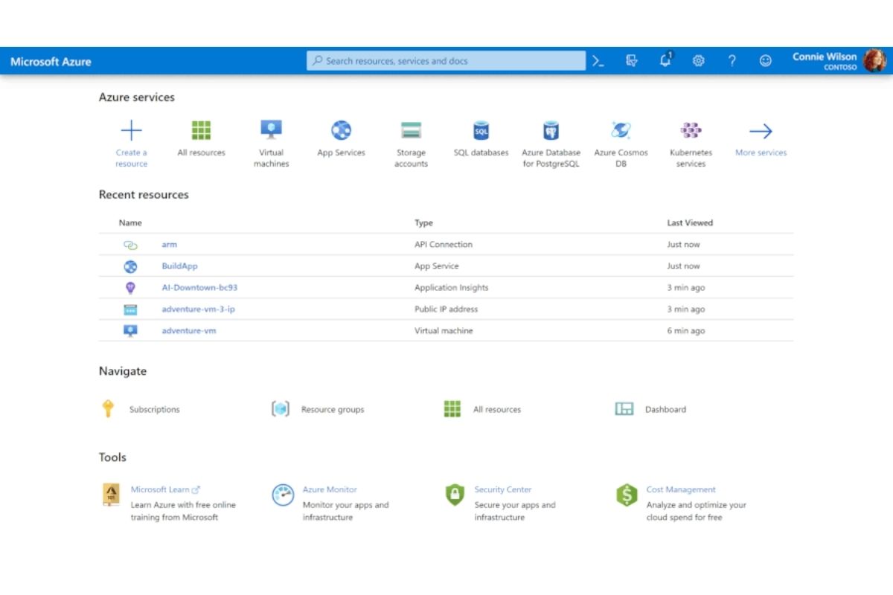Click the Cost Management dollar icon
This screenshot has height=595, width=893.
tap(627, 495)
